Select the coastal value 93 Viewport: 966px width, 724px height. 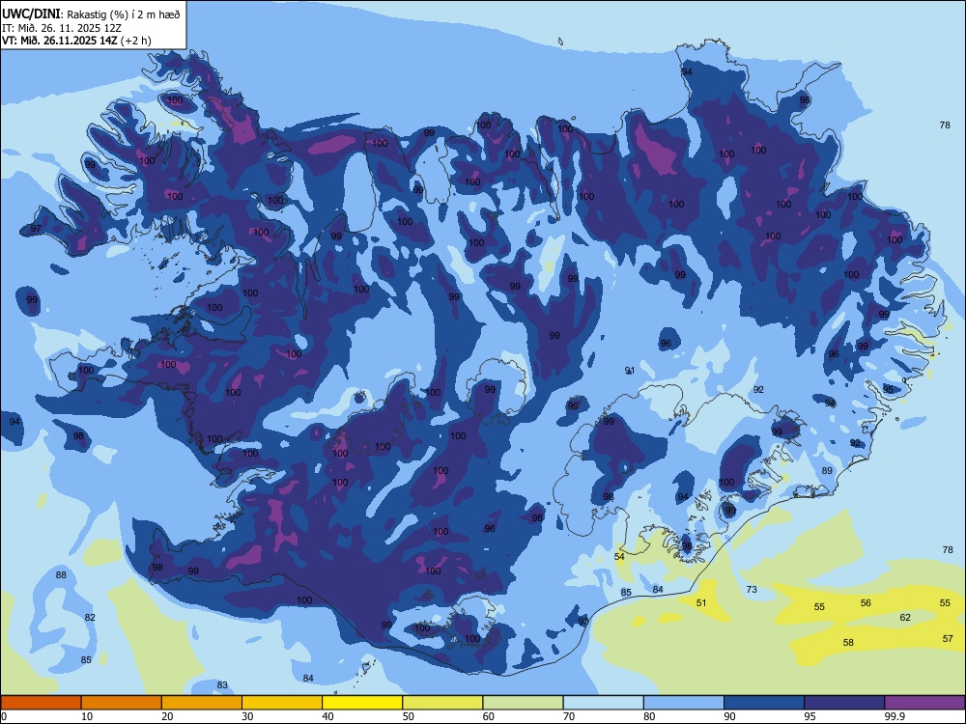click(x=583, y=621)
